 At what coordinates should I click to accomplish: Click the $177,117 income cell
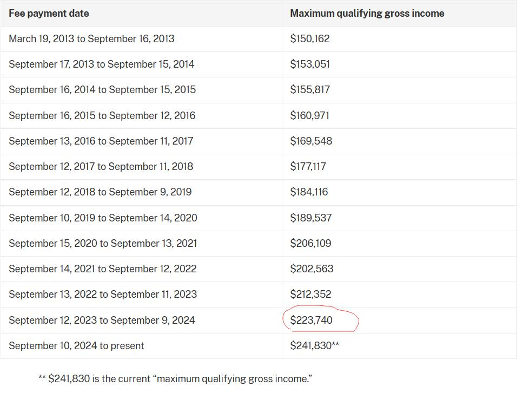tap(308, 167)
